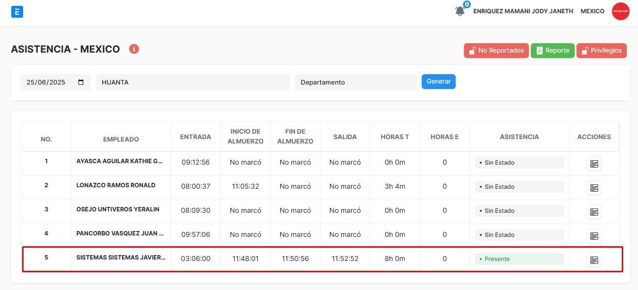Open the calendar picker in date field

[81, 83]
